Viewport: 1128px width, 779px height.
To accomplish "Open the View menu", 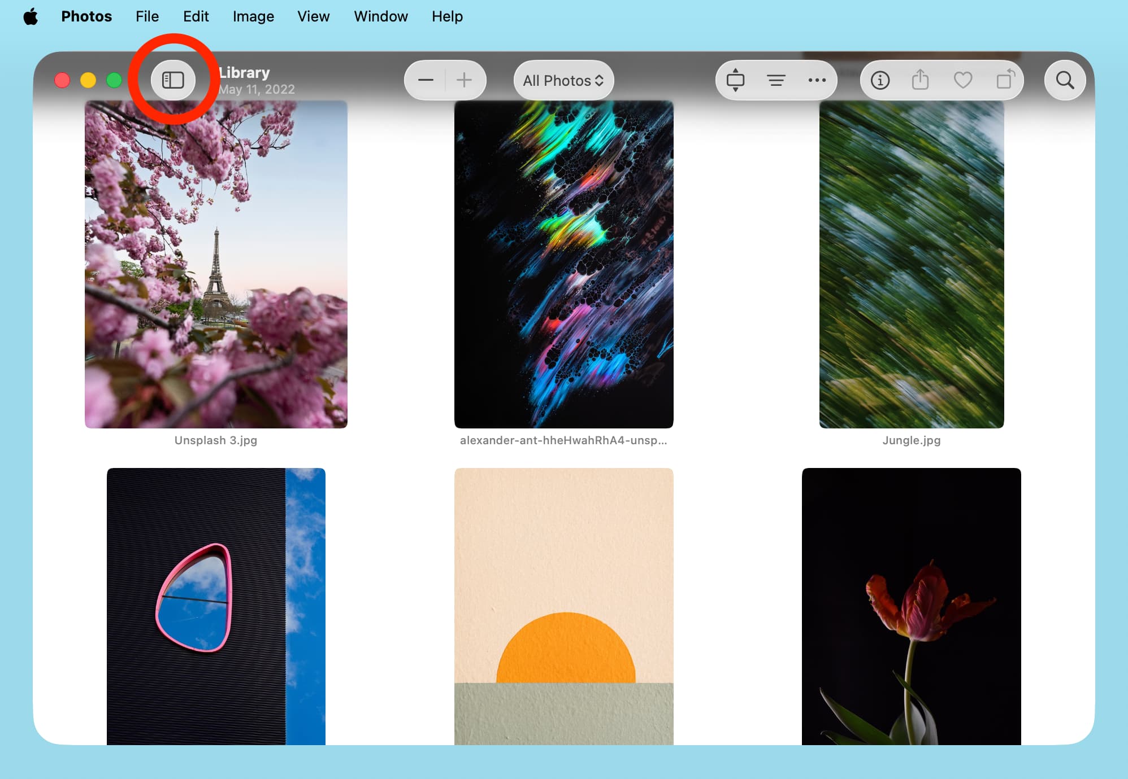I will pos(314,16).
